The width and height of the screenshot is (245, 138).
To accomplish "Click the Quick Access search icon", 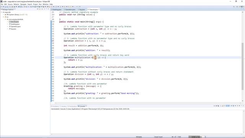I will tap(234, 7).
